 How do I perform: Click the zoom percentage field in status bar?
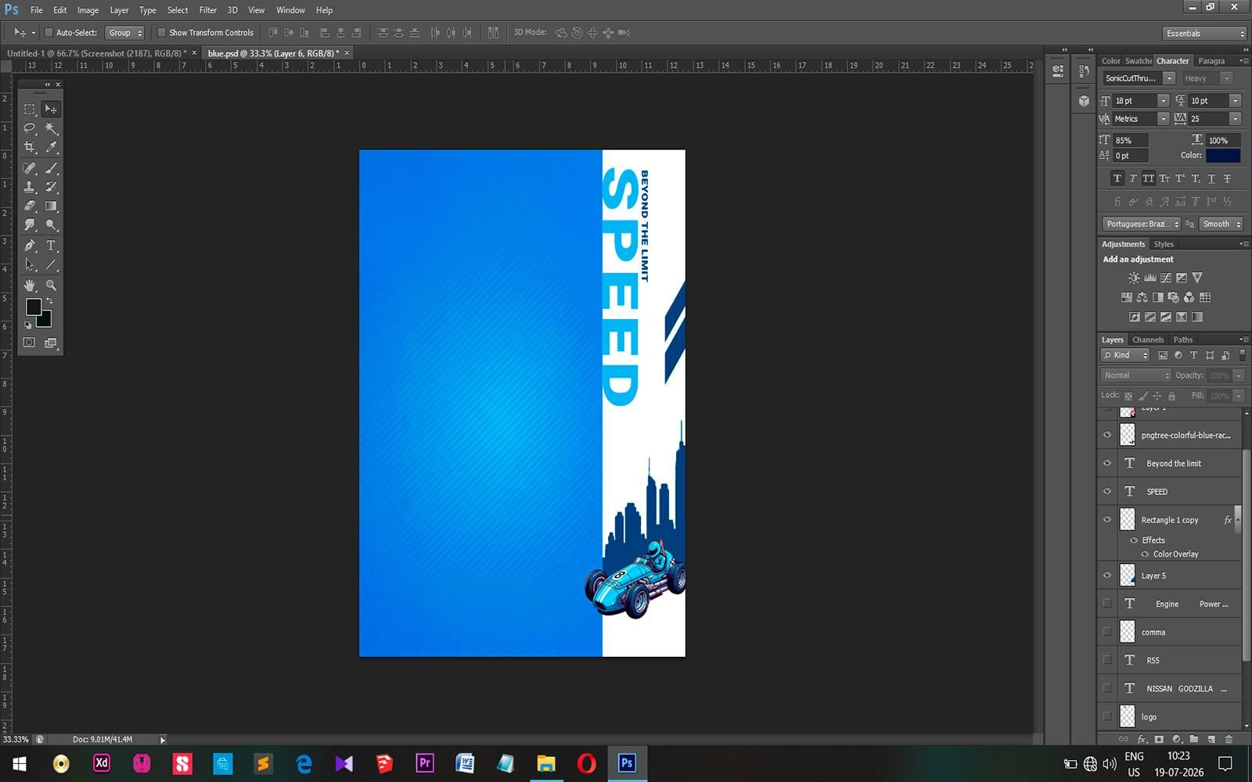pyautogui.click(x=16, y=739)
